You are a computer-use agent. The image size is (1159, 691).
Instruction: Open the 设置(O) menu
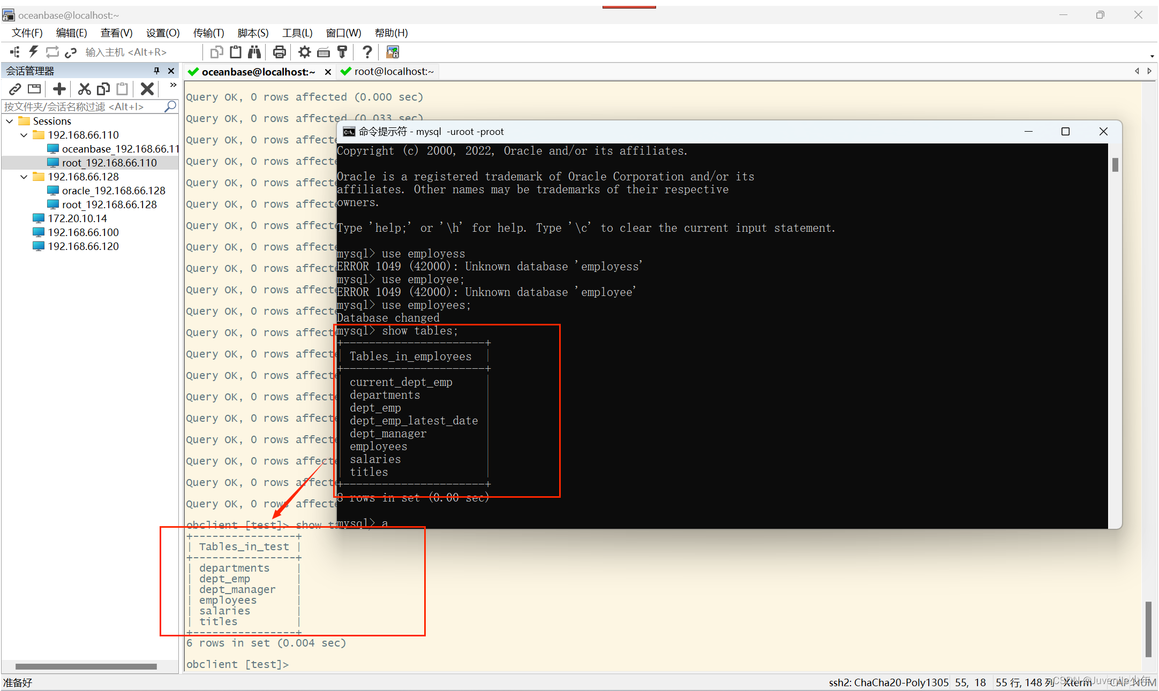[x=163, y=33]
